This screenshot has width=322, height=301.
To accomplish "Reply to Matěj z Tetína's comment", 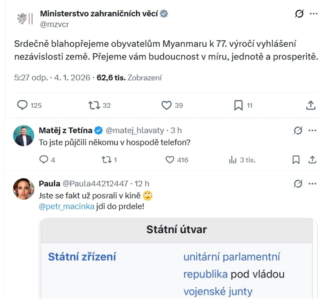I will click(43, 160).
